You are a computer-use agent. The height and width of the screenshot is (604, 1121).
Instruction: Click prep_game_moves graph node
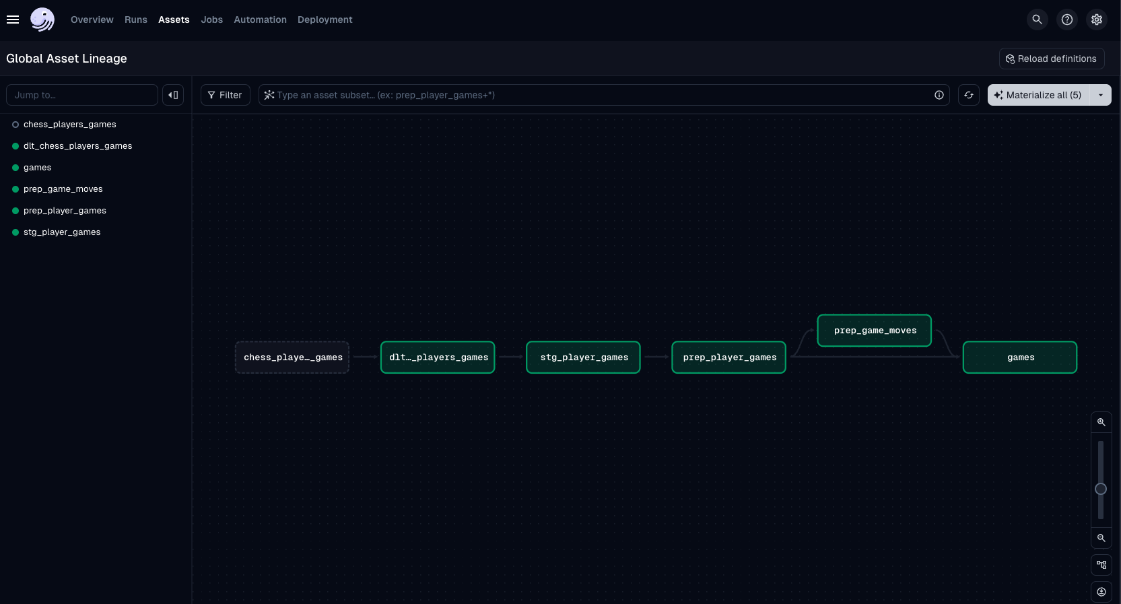coord(875,331)
